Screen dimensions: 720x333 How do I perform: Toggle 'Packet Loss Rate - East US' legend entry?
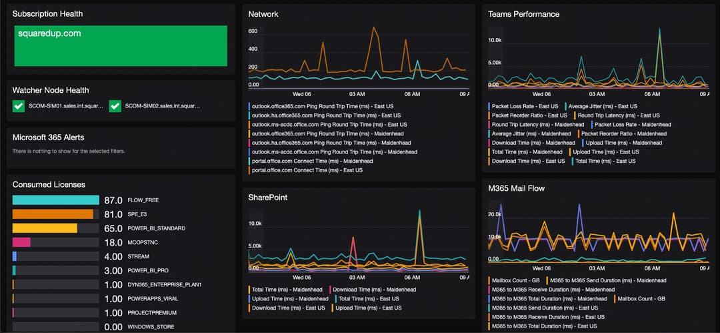(x=523, y=106)
